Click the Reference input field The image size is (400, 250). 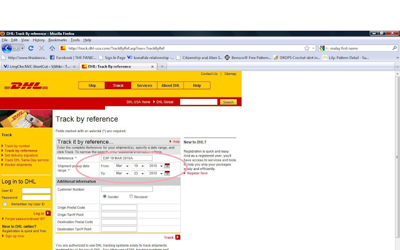[126, 158]
